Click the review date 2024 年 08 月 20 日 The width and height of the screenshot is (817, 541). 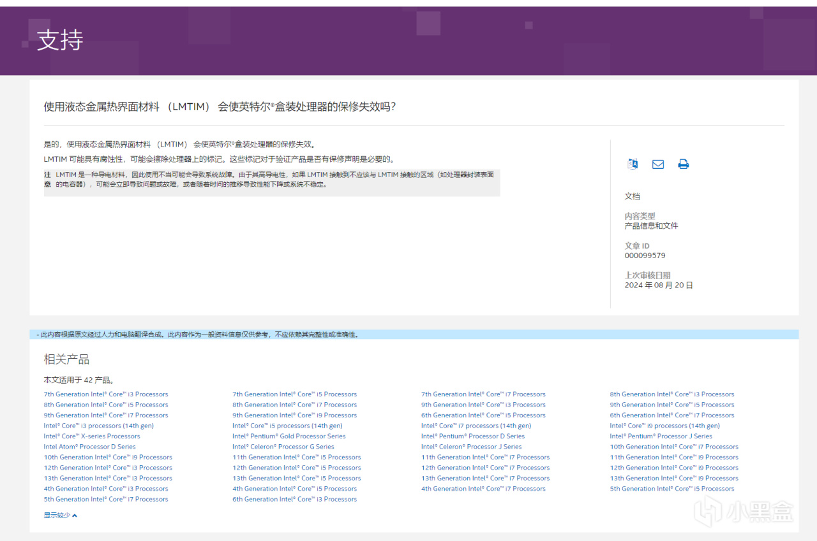[659, 285]
